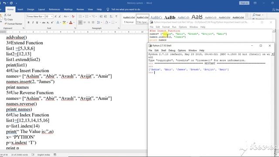
Task: Click word count in Word status bar
Action: pyautogui.click(x=20, y=155)
